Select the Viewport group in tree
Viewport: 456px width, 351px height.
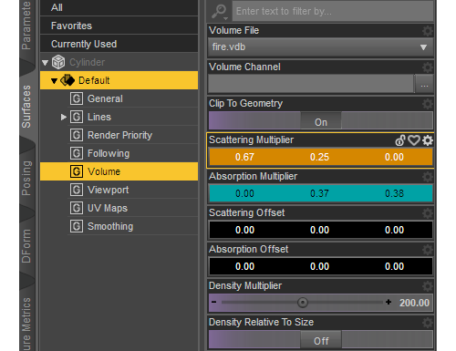coord(109,190)
